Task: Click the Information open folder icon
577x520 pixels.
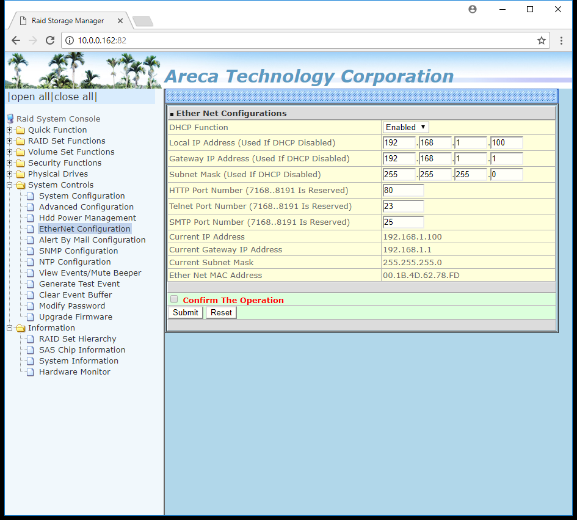Action: click(x=21, y=328)
